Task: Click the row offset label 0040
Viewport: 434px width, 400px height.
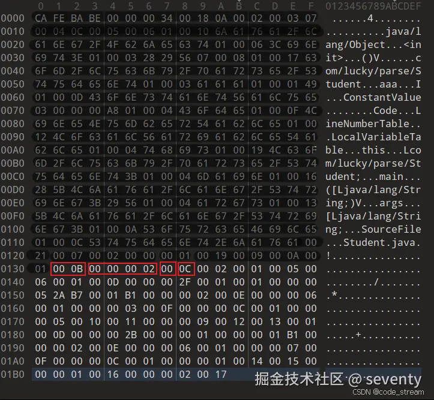Action: coord(13,71)
